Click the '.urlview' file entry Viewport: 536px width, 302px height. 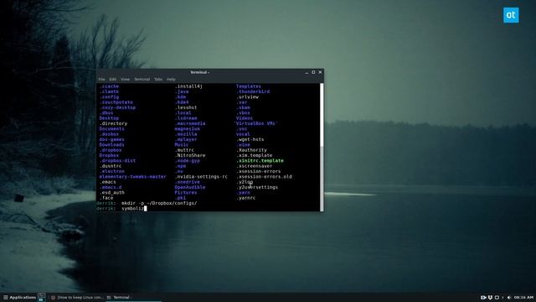tap(248, 97)
